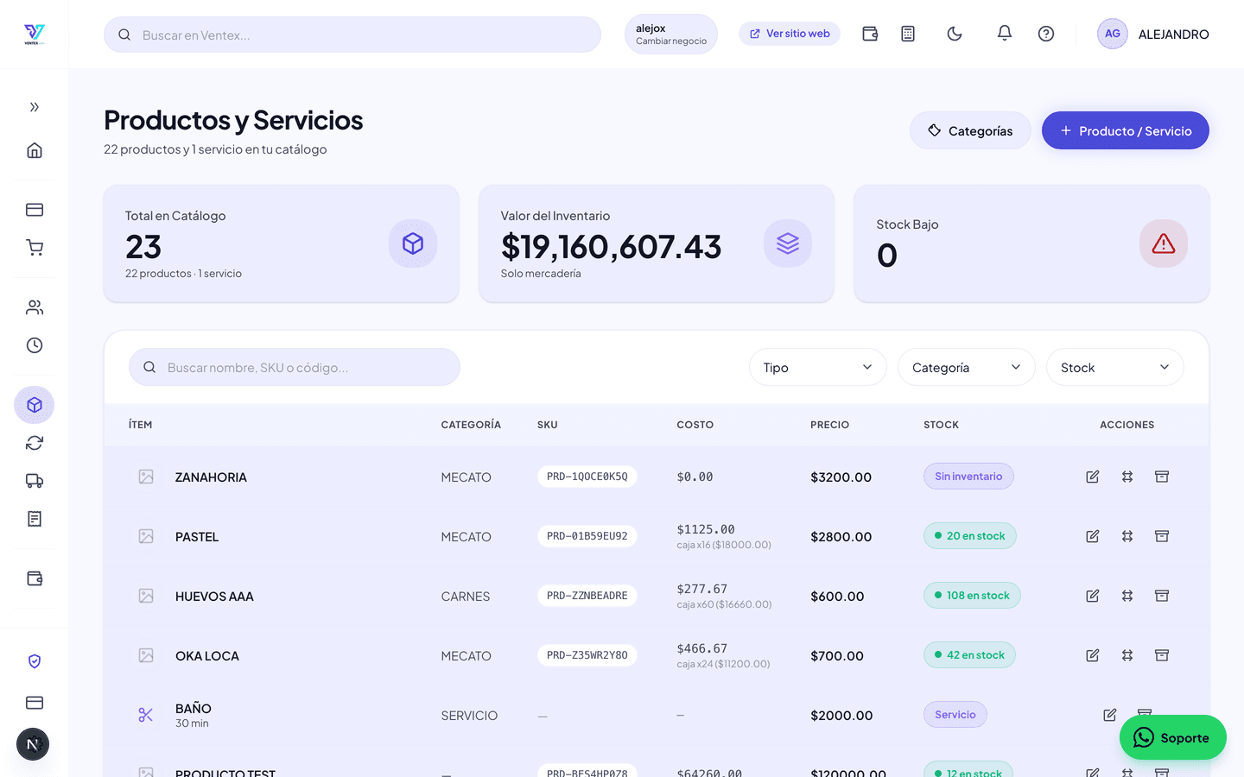Screen dimensions: 1244x777
Task: Open the clock history icon in sidebar
Action: (35, 345)
